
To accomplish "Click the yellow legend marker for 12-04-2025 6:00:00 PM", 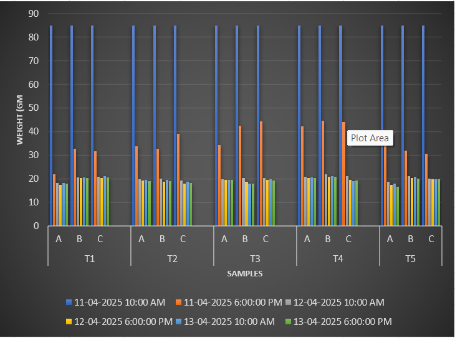I will click(69, 321).
